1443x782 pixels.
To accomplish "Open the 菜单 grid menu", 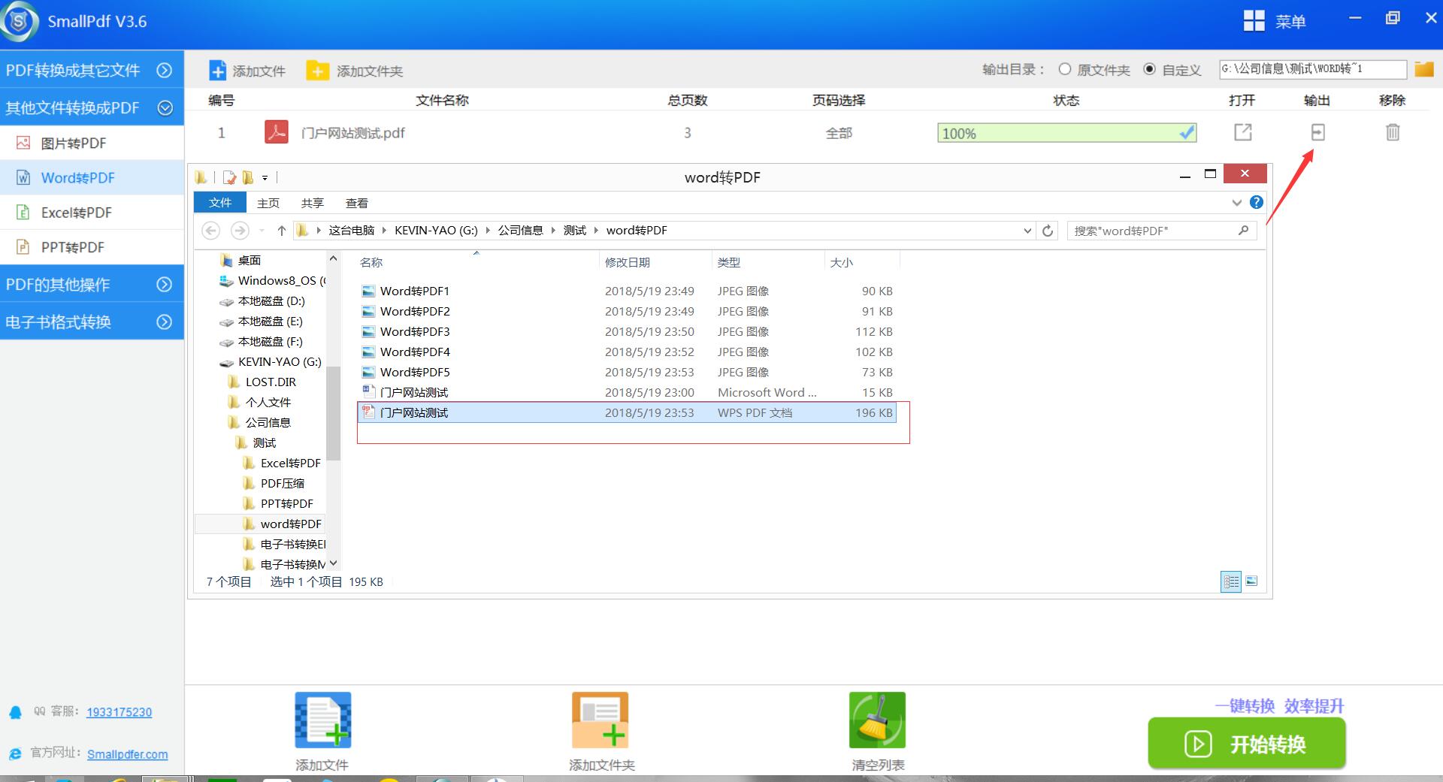I will 1275,21.
